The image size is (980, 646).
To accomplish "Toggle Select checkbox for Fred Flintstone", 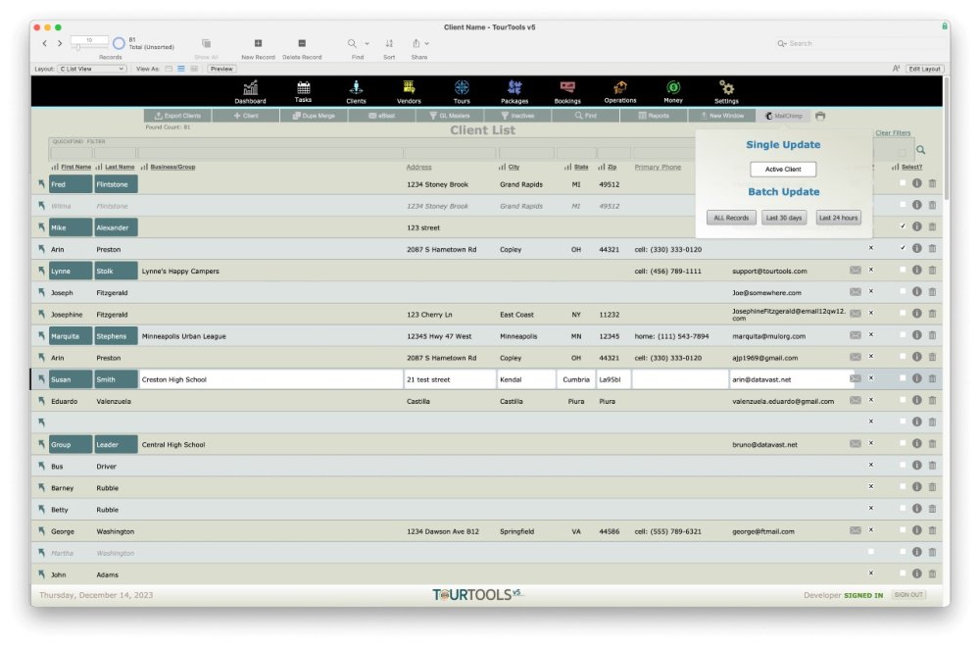I will click(x=903, y=183).
